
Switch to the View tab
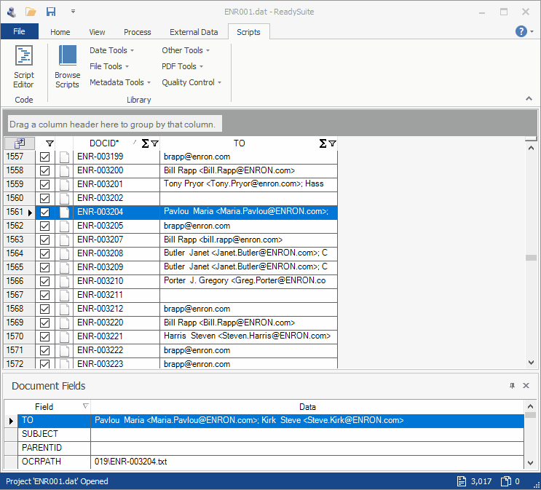97,32
